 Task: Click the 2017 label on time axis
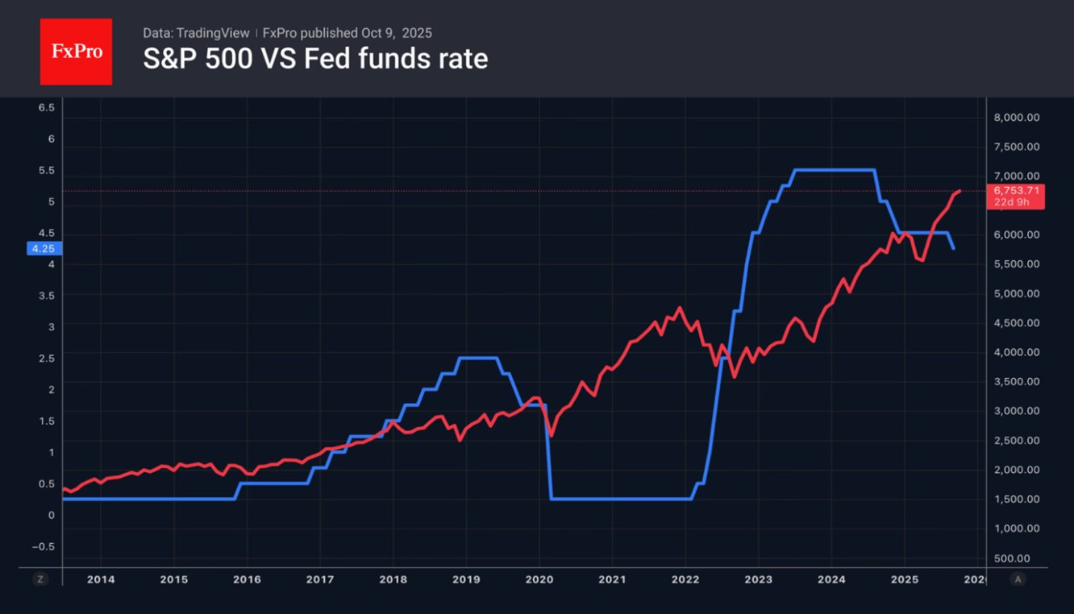coord(320,579)
